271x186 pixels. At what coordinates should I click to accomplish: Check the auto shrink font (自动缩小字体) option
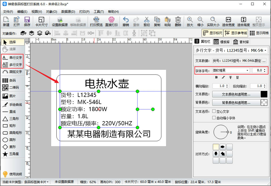pos(214,118)
